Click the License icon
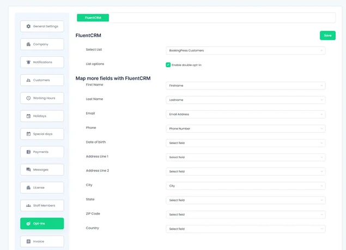Screen dimensions: 346x250 tap(28, 188)
